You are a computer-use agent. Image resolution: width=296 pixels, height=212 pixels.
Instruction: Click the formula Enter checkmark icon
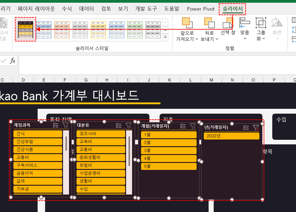(3, 60)
